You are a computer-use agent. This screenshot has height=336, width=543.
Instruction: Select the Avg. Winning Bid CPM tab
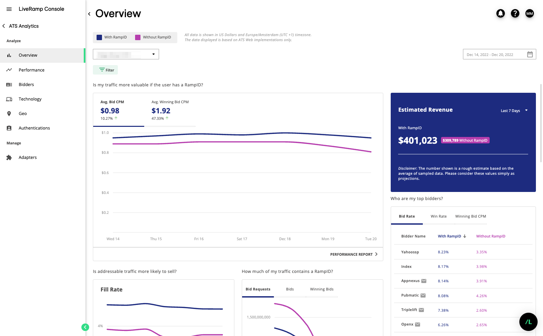[x=170, y=110]
